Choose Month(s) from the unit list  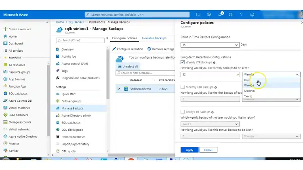[271, 90]
